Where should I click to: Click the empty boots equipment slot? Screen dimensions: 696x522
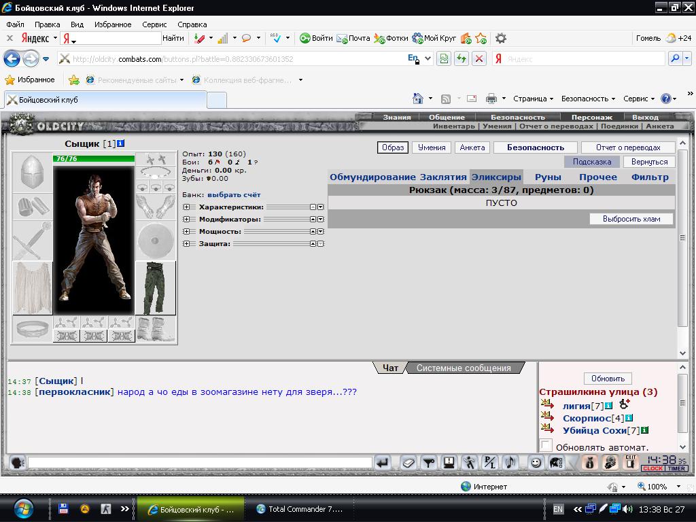156,330
